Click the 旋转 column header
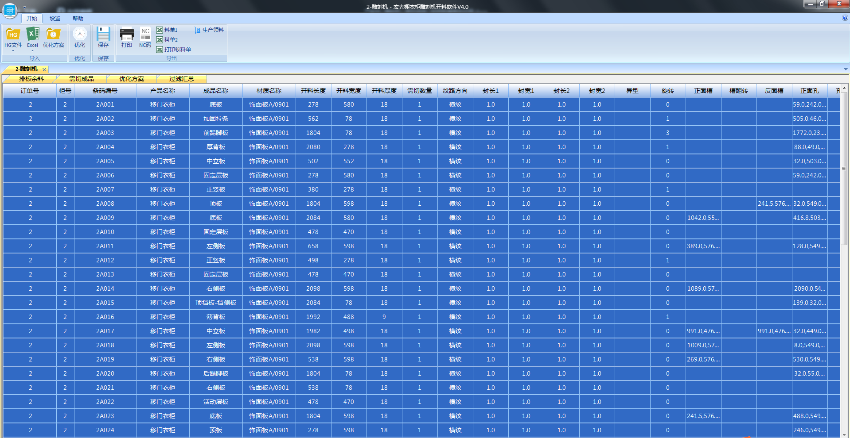The image size is (850, 438). tap(668, 91)
